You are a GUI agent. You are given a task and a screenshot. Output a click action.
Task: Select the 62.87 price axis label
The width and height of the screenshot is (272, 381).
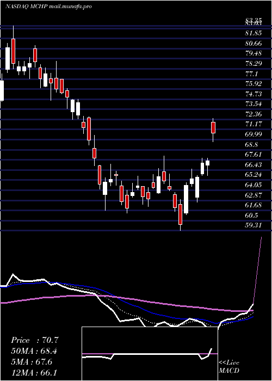coord(253,195)
